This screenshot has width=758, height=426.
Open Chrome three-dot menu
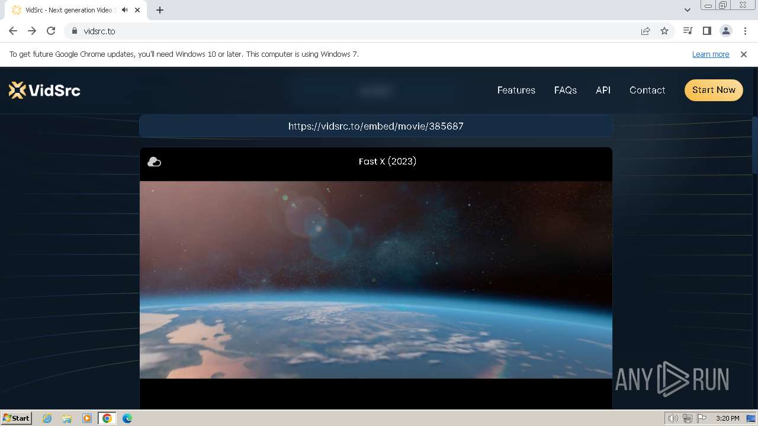745,31
